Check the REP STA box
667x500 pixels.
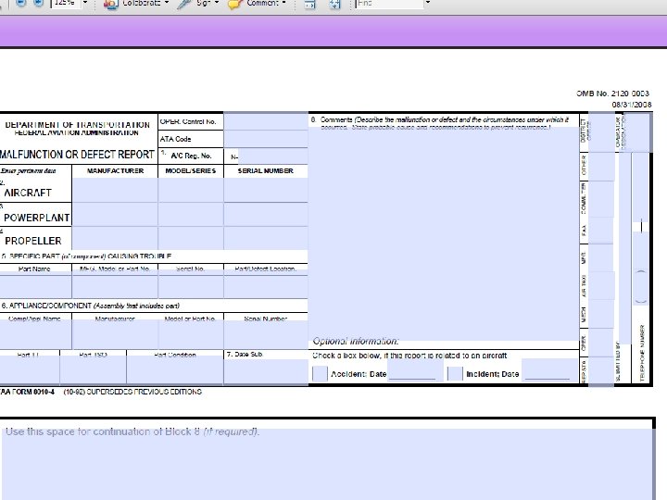600,371
